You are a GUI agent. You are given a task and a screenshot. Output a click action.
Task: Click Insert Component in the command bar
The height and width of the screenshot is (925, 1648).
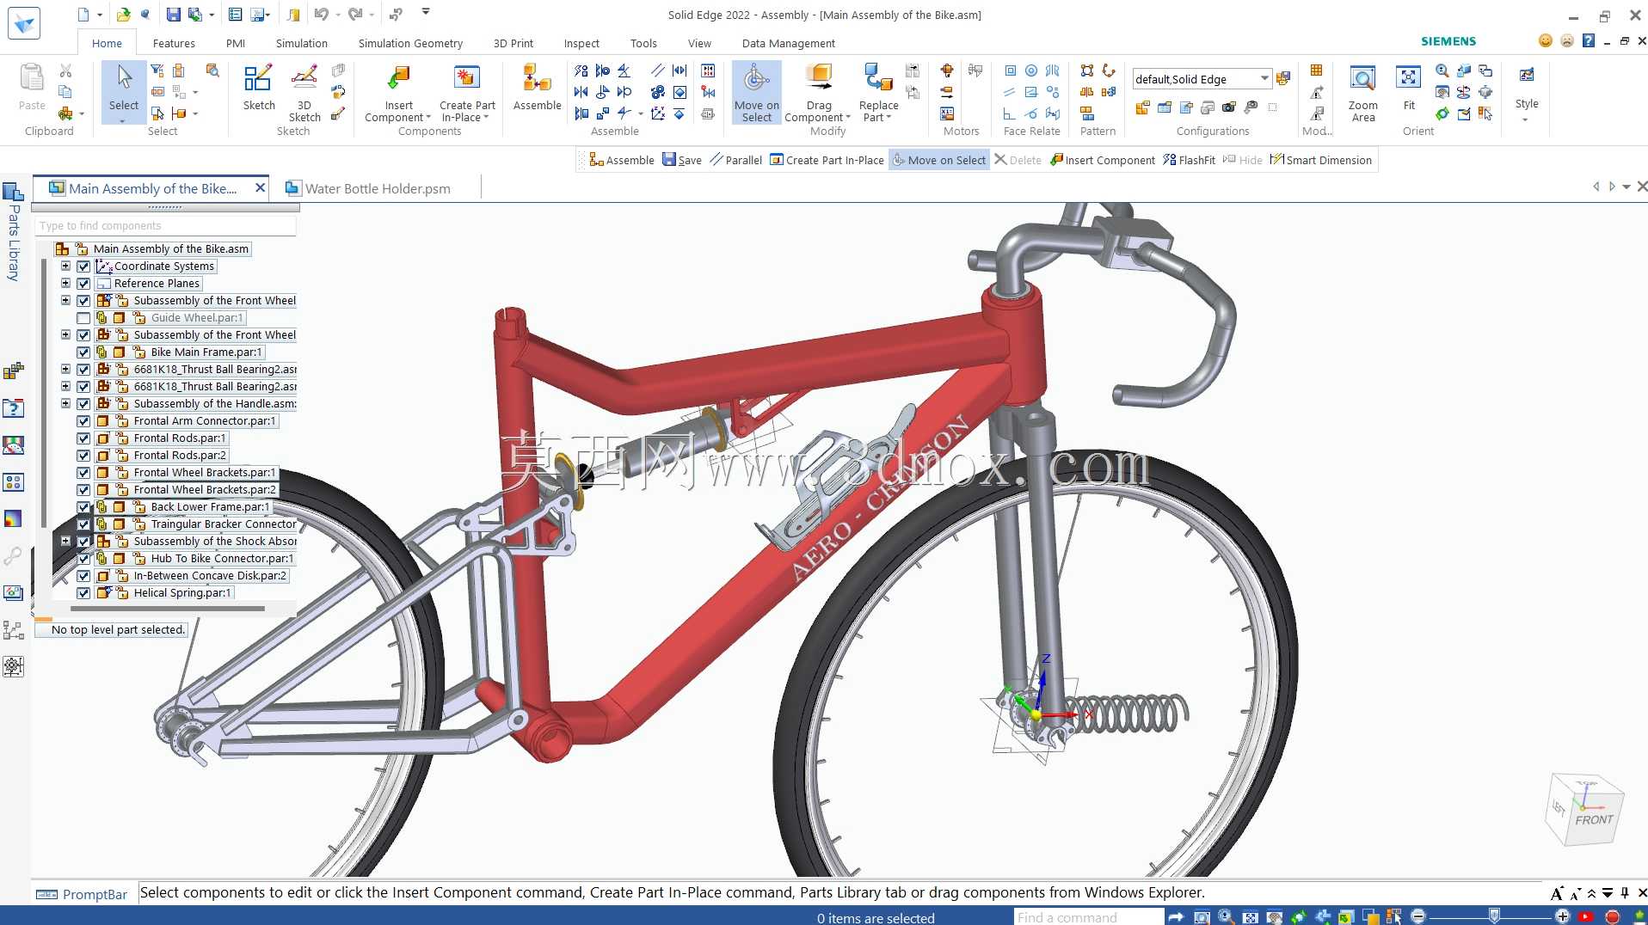(1103, 160)
